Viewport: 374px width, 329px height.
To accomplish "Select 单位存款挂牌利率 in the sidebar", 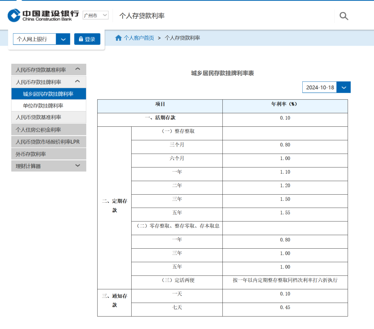I will [43, 106].
